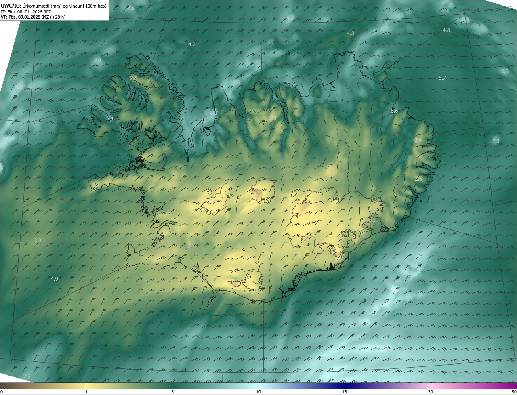
Task: Click the 7.6 value label
Action: [x=505, y=71]
